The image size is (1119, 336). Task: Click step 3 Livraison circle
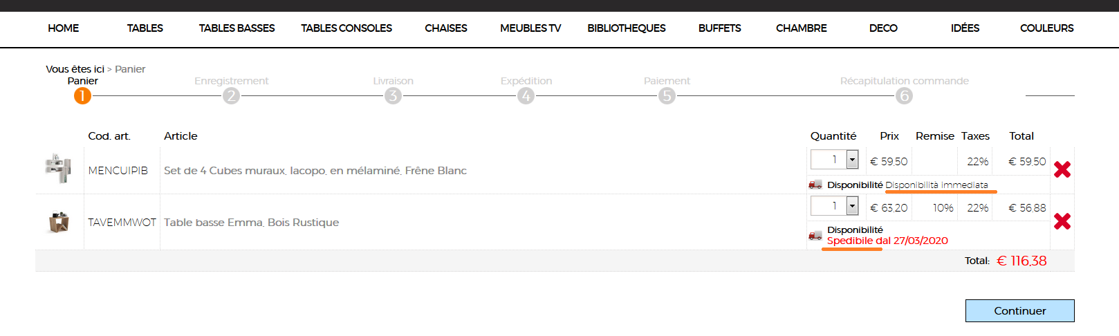(393, 95)
